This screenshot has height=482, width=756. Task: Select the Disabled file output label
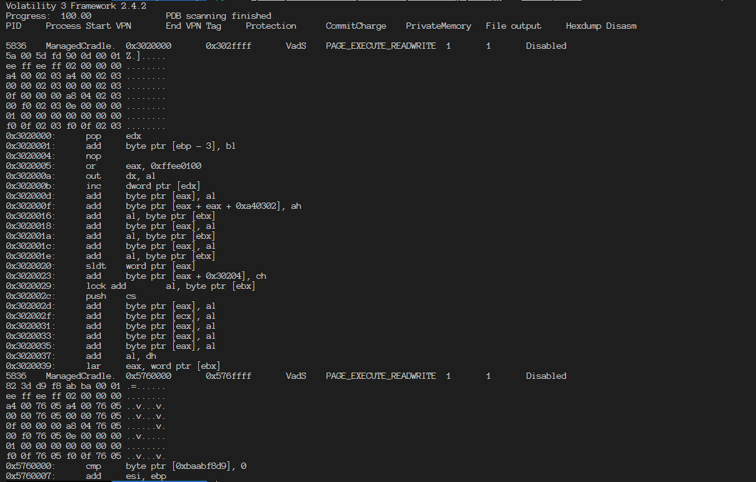coord(545,46)
